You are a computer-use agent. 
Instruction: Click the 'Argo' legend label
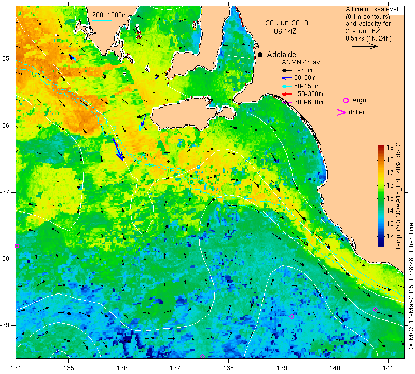click(x=359, y=100)
